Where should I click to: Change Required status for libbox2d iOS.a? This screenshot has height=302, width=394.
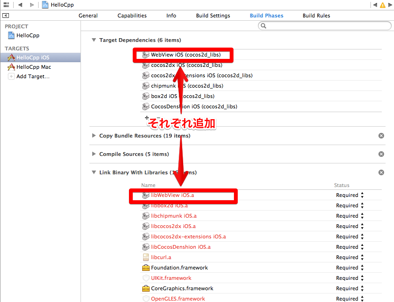[x=350, y=205]
